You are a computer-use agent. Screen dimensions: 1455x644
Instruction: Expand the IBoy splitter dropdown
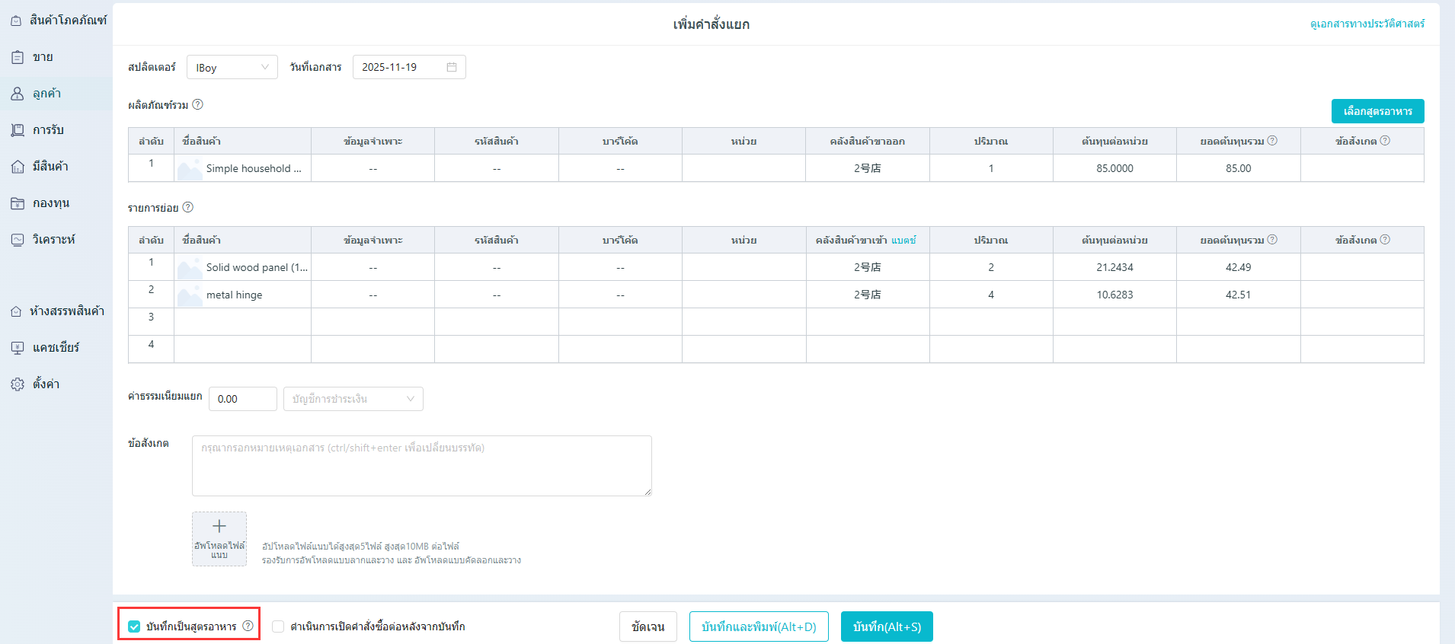tap(232, 67)
